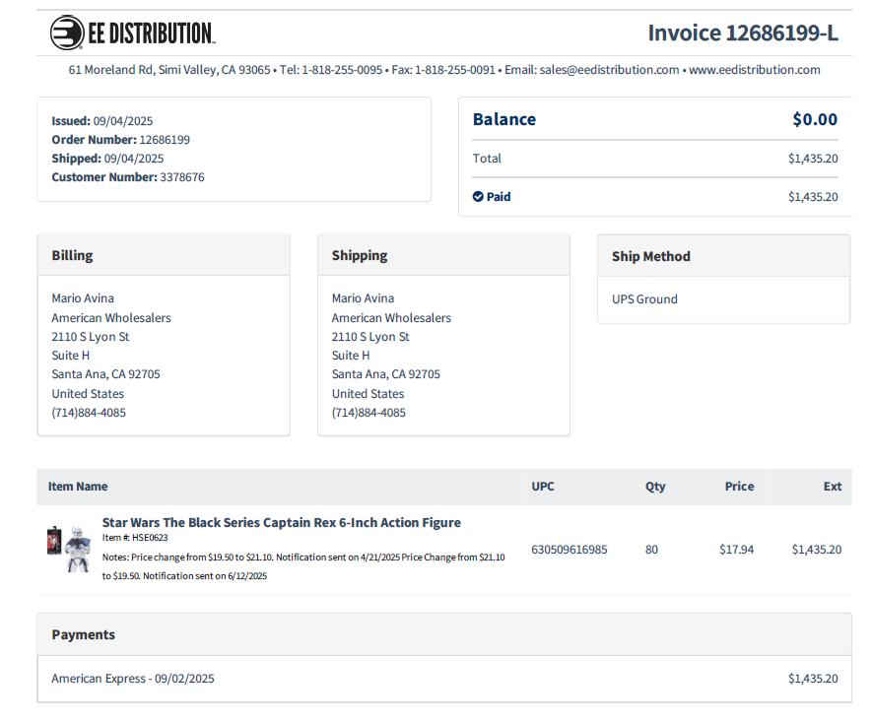Select Billing phone (714)884-4085
The width and height of the screenshot is (872, 722).
(x=89, y=413)
